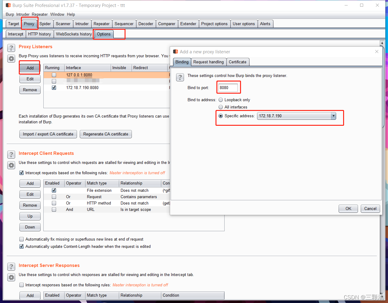The height and width of the screenshot is (303, 388).
Task: Toggle Intercept responses based on following rules
Action: point(22,285)
